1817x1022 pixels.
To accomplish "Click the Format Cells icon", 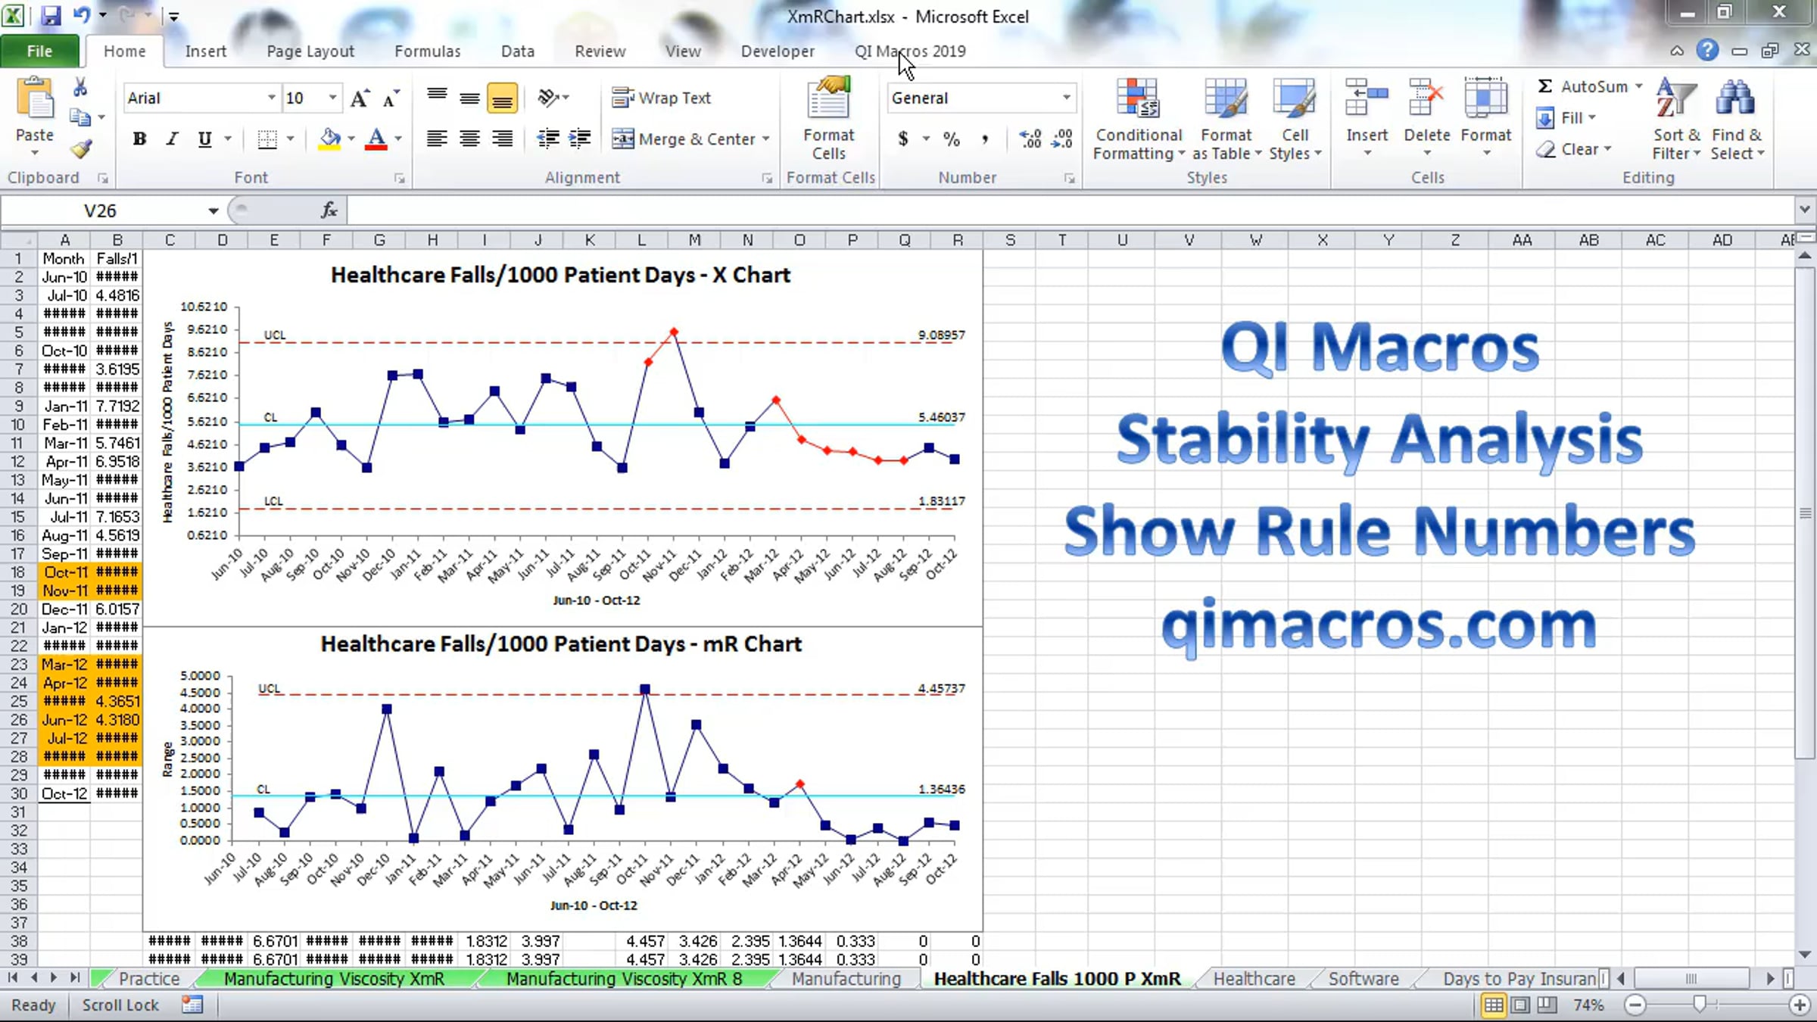I will tap(829, 119).
